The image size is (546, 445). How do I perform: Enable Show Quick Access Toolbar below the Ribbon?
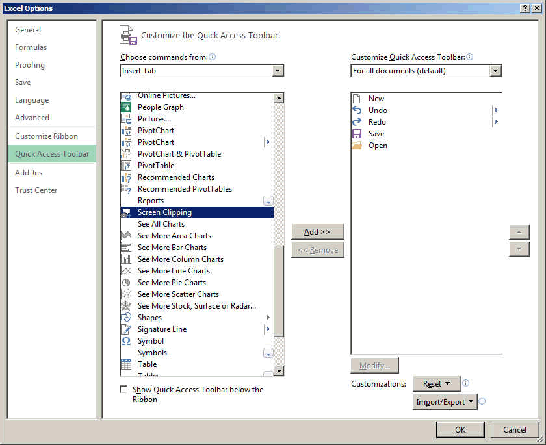click(123, 389)
